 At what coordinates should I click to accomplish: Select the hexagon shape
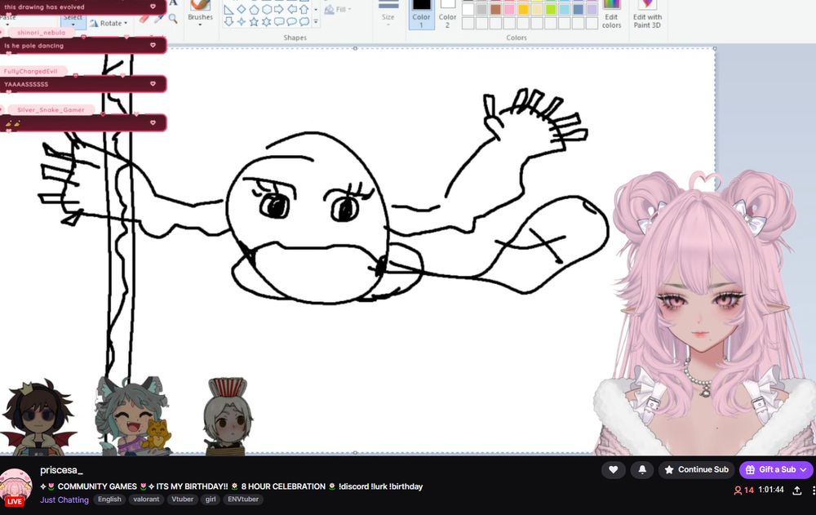267,9
